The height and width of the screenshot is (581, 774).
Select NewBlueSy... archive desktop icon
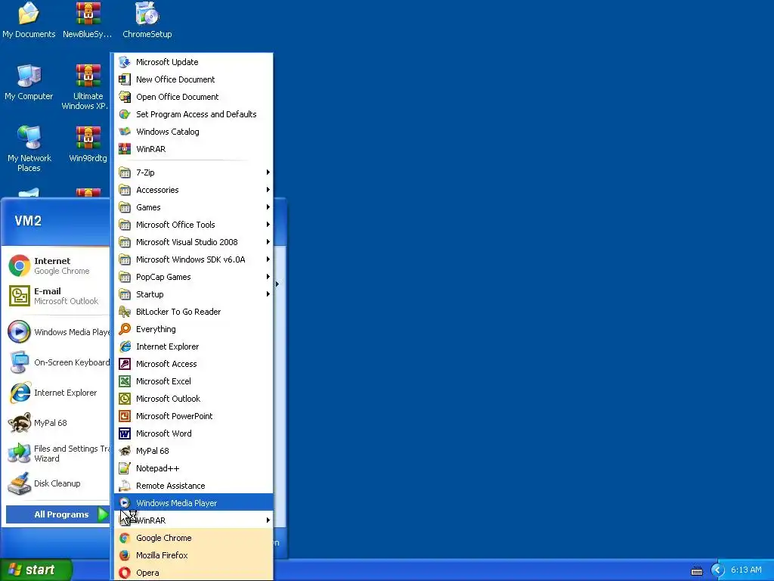88,20
